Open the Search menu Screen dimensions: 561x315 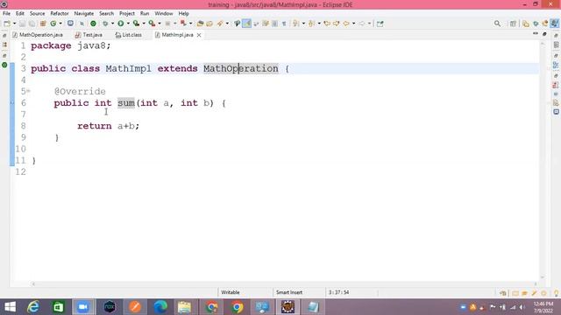point(106,13)
